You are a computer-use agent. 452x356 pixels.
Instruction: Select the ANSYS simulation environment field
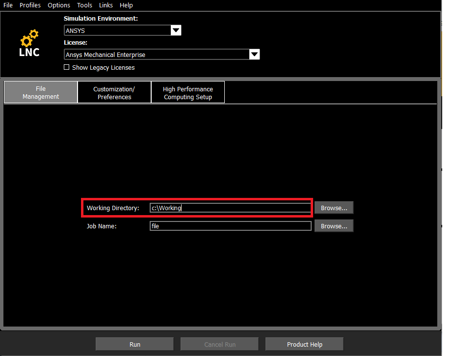pyautogui.click(x=117, y=30)
